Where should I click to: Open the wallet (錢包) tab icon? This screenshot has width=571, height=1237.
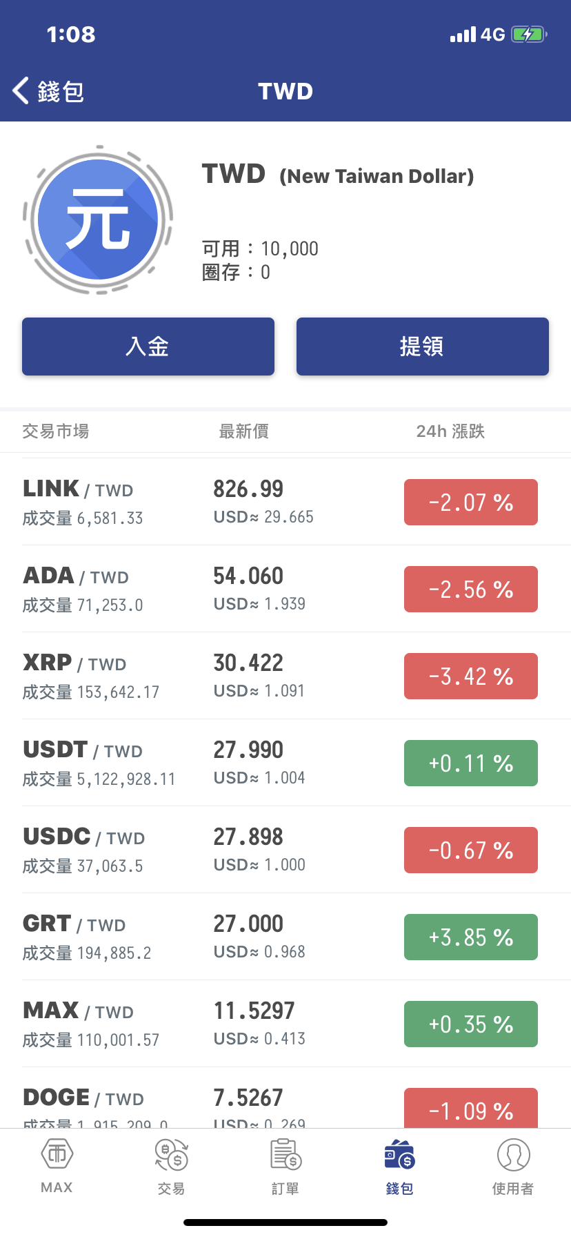tap(399, 1156)
